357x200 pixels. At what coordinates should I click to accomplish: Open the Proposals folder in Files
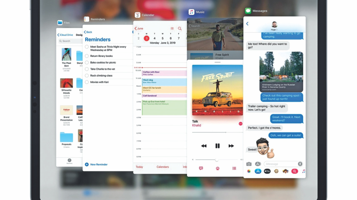[66, 137]
